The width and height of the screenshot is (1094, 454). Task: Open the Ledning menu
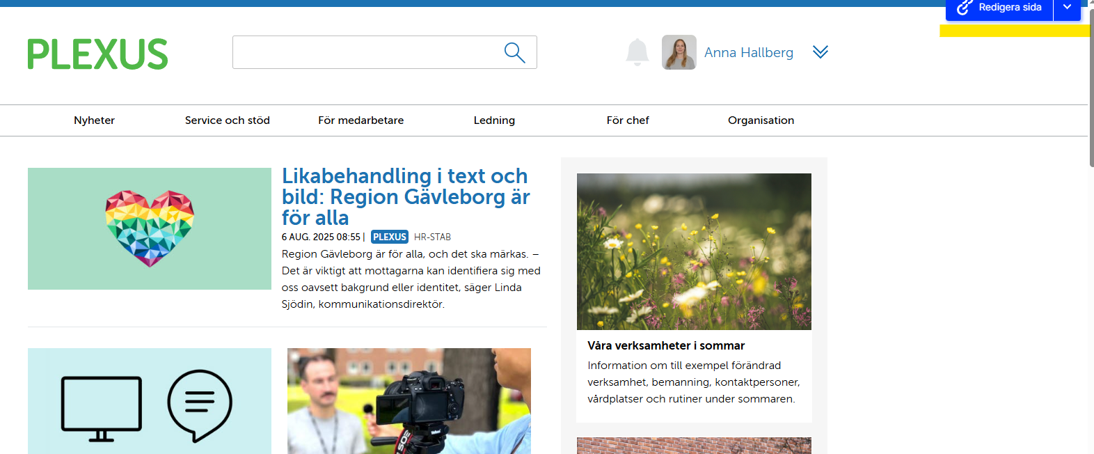(494, 120)
